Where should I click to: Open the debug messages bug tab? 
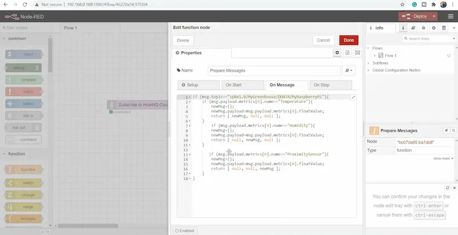coord(423,27)
